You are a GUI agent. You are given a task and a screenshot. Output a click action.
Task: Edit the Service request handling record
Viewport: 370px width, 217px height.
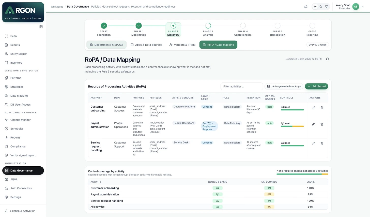pyautogui.click(x=313, y=144)
